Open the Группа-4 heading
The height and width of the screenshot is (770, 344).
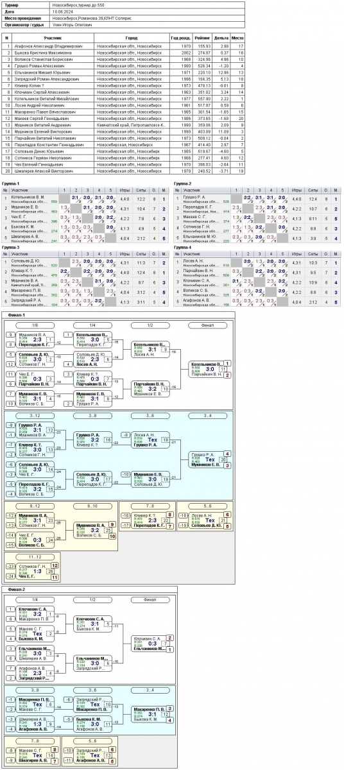click(x=182, y=247)
